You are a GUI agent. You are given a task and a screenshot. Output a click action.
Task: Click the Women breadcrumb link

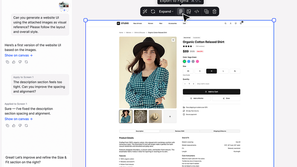point(129,32)
